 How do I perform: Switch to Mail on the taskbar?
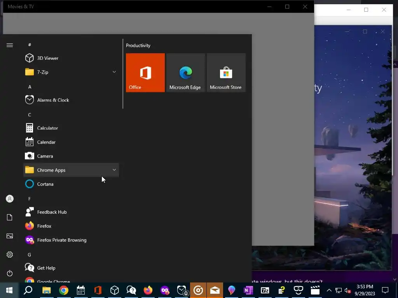coord(215,290)
